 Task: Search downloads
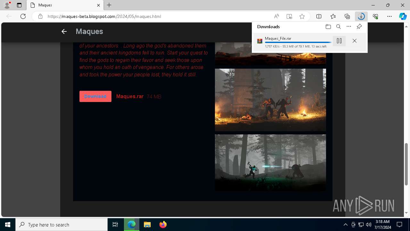pyautogui.click(x=338, y=27)
